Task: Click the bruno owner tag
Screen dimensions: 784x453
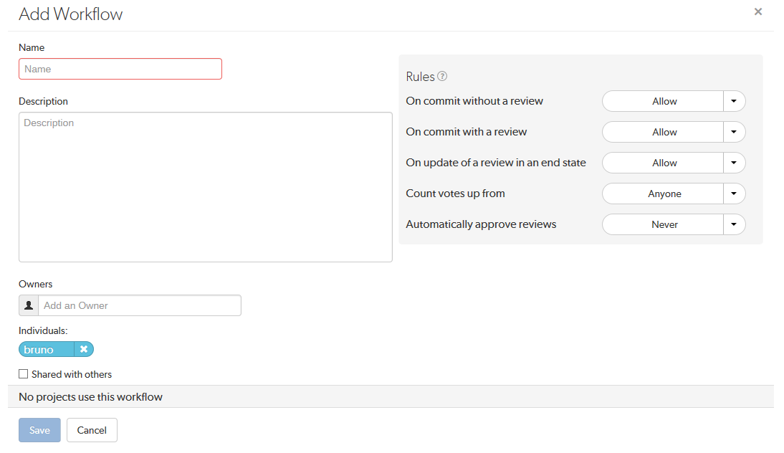Action: pyautogui.click(x=47, y=349)
